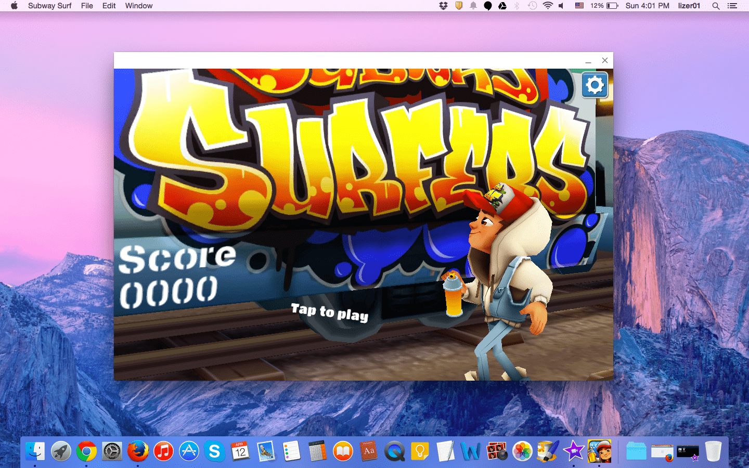Launch Skype from the dock

(x=214, y=451)
